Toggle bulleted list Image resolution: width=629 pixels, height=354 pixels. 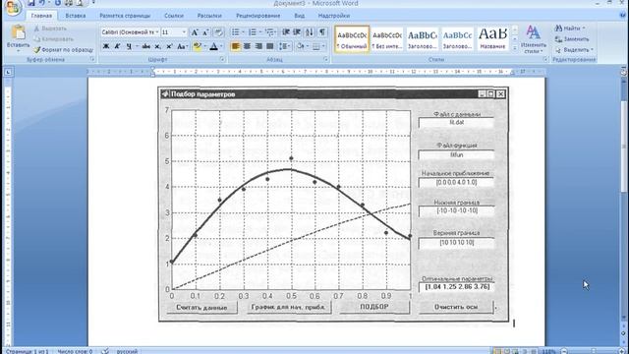click(x=236, y=32)
